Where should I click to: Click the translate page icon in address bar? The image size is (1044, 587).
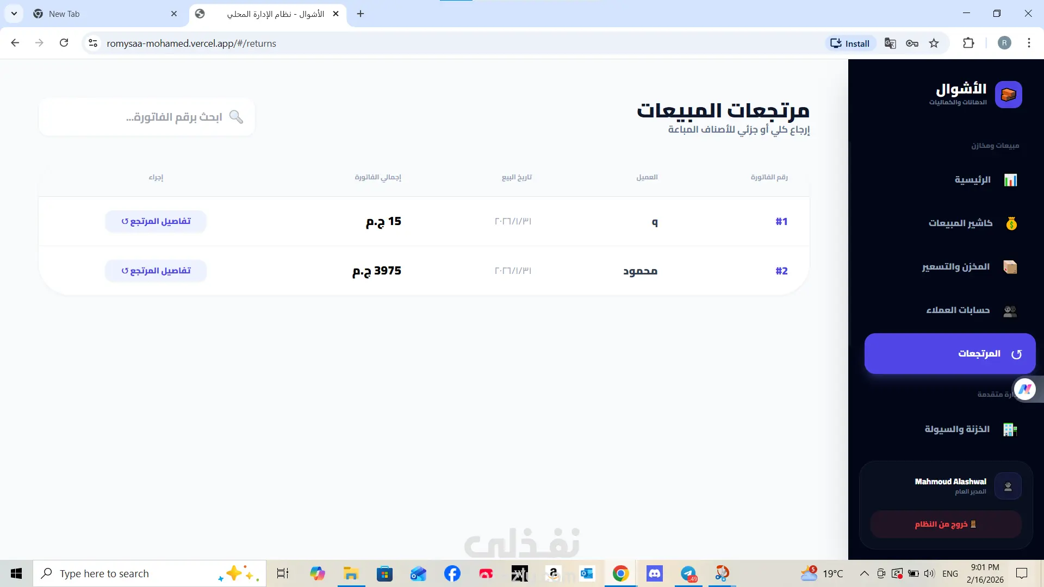[x=890, y=43]
